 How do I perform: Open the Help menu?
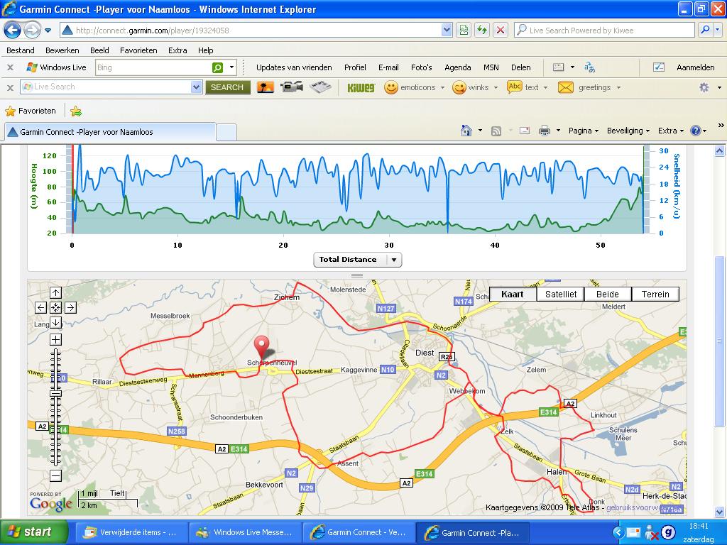(205, 50)
